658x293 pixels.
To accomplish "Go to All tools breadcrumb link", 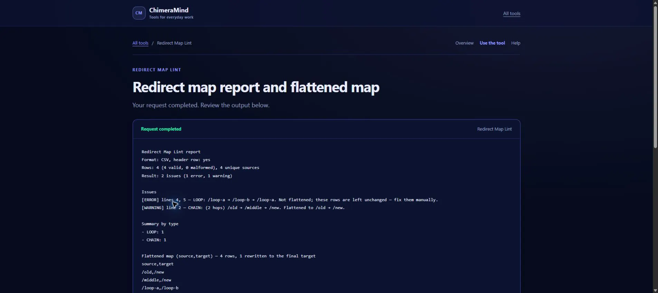I will (x=140, y=43).
